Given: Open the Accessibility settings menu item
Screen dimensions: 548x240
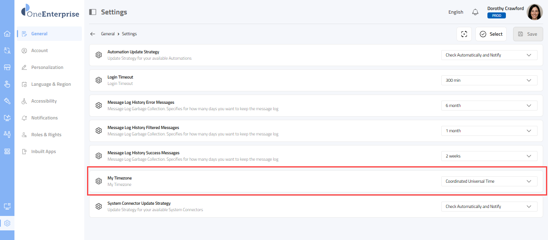Looking at the screenshot, I should 44,101.
